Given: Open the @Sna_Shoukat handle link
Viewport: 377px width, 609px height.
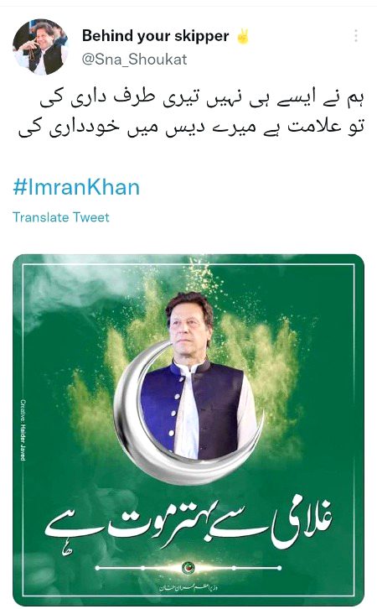Looking at the screenshot, I should [x=134, y=60].
